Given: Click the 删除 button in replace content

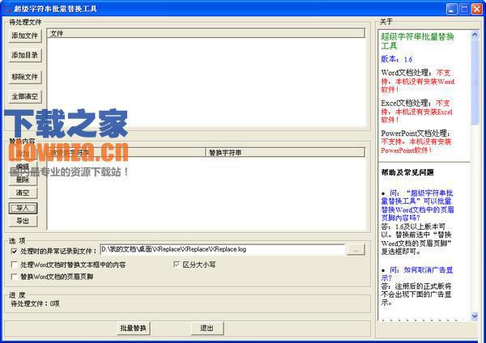Looking at the screenshot, I should pyautogui.click(x=23, y=180).
